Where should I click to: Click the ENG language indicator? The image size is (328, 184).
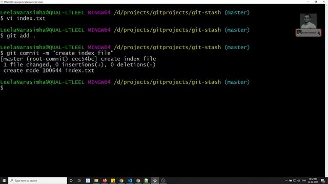(304, 180)
